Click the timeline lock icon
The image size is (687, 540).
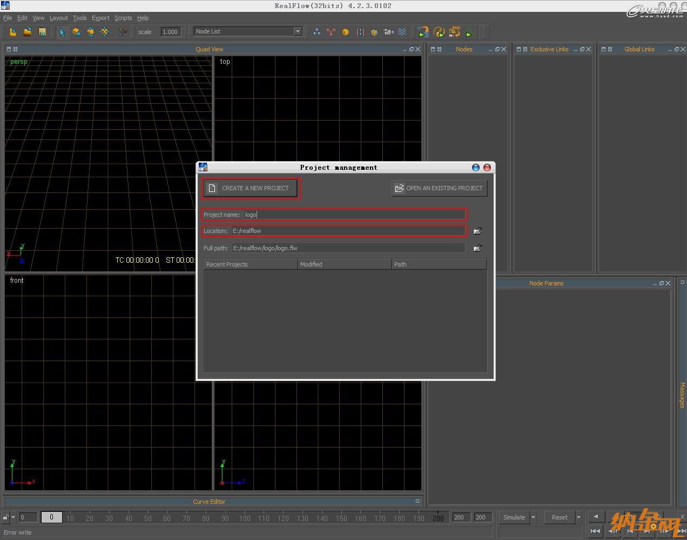(x=6, y=517)
